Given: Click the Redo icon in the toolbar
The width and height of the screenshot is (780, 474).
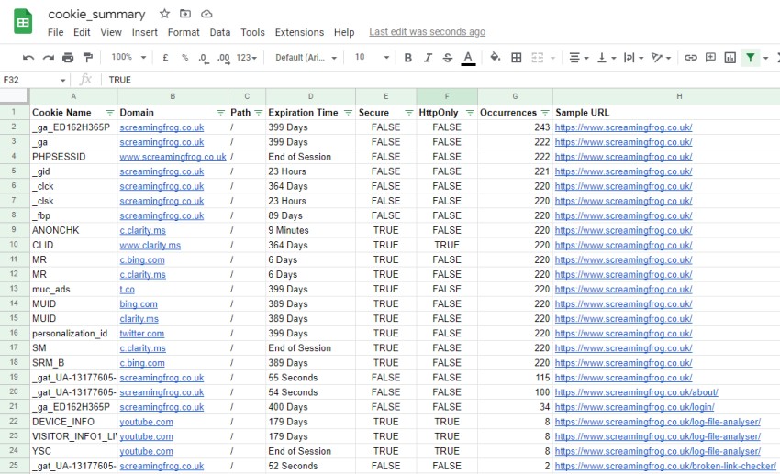Looking at the screenshot, I should pos(48,58).
